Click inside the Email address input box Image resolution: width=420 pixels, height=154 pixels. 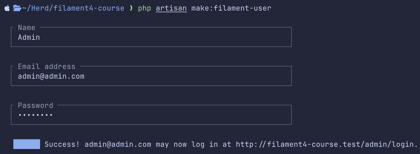[x=151, y=76]
